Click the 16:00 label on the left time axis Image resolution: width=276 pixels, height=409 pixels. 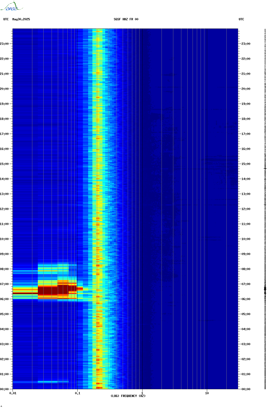[x=4, y=149]
